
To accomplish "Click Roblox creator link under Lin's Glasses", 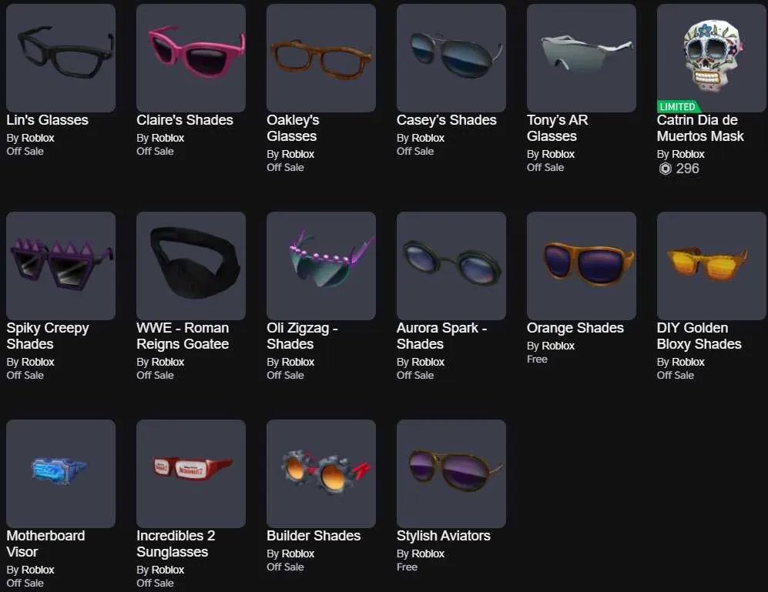I will tap(38, 138).
